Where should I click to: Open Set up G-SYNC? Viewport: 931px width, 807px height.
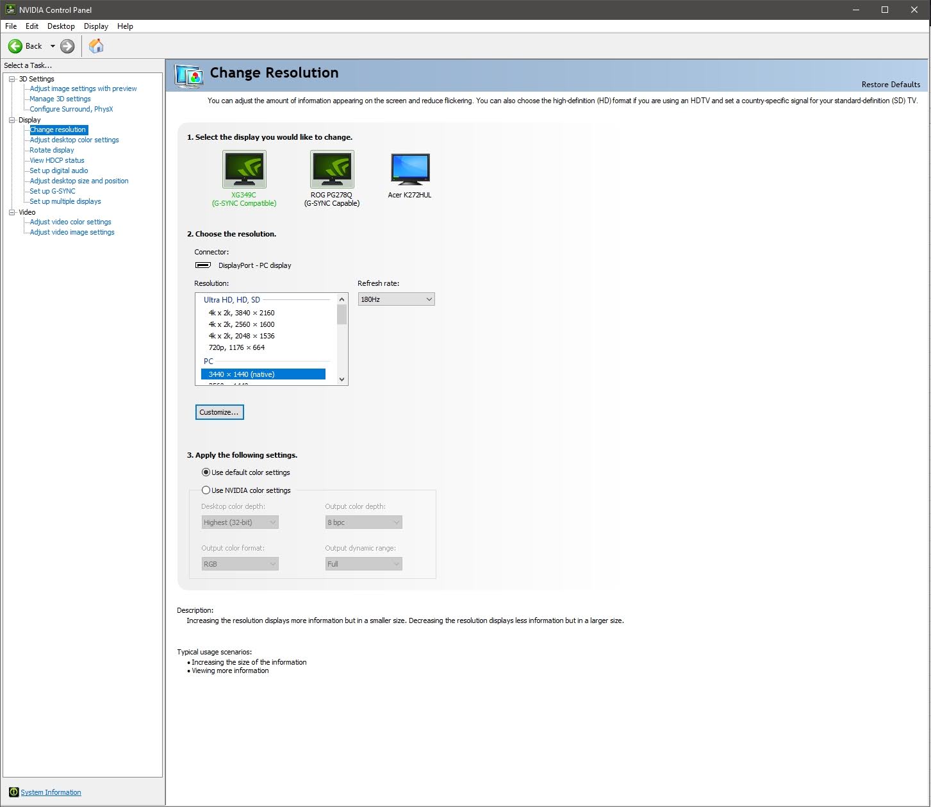tap(53, 191)
